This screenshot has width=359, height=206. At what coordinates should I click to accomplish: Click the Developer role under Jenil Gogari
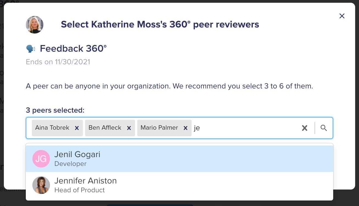tap(71, 164)
